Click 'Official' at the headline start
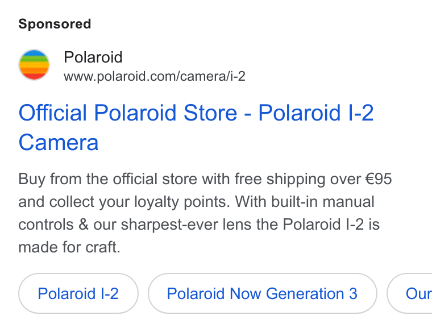Image resolution: width=432 pixels, height=332 pixels. 52,113
